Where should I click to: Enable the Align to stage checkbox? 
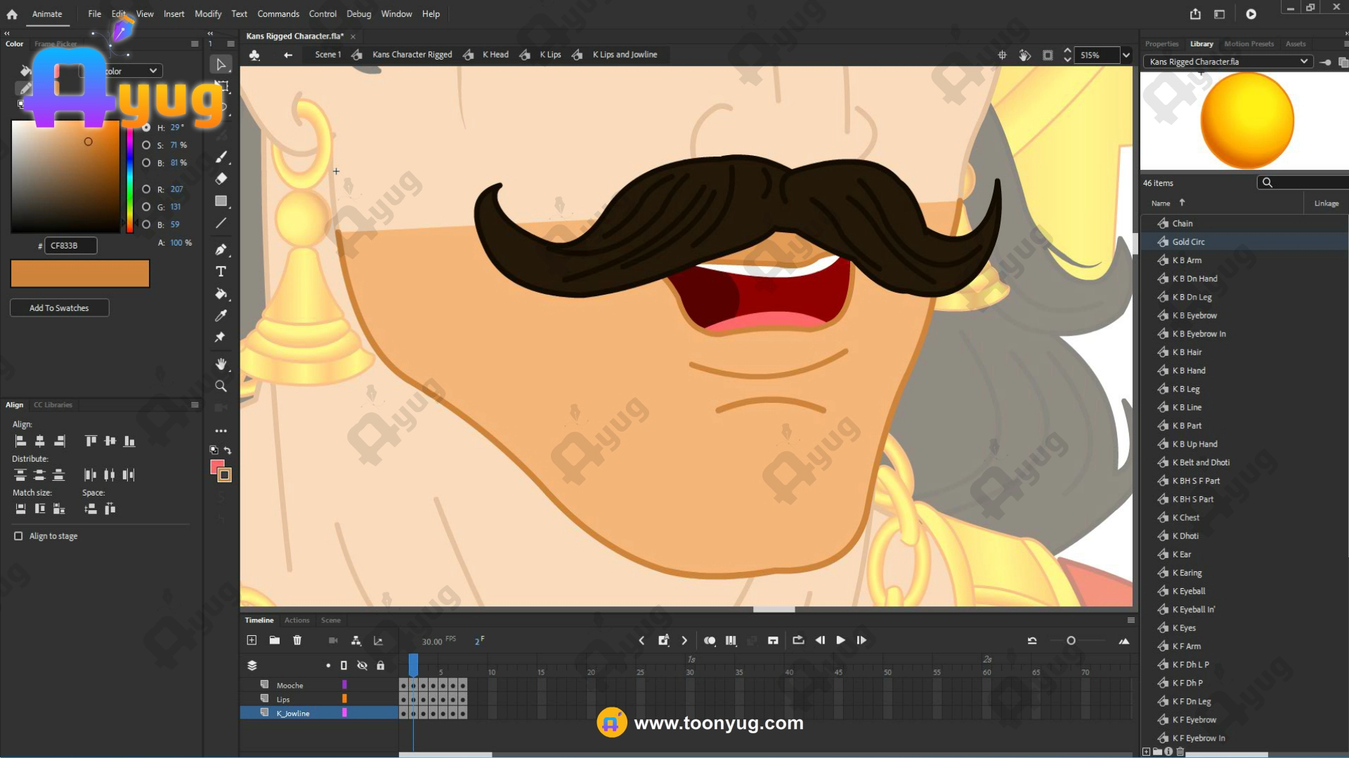[x=18, y=536]
